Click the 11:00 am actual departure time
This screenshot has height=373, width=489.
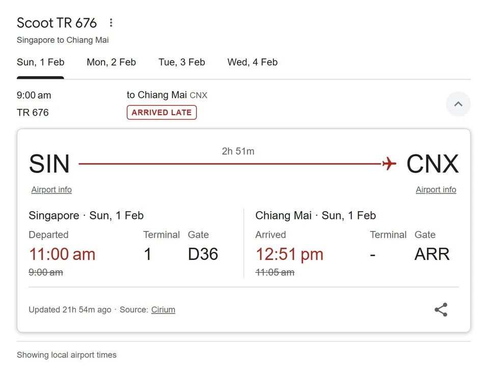pos(62,254)
